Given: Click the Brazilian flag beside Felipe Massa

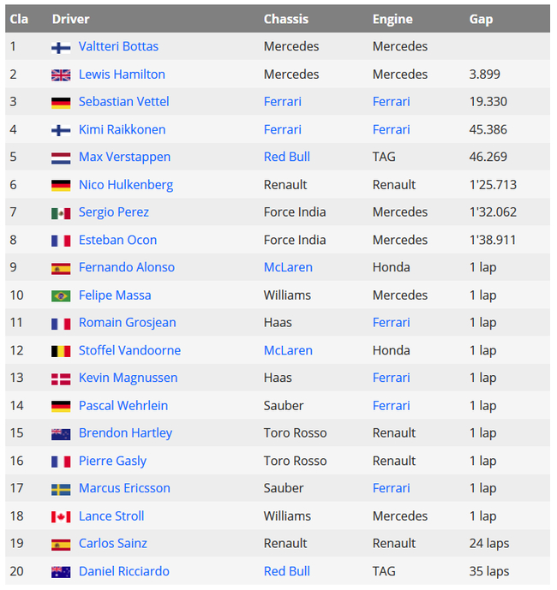Looking at the screenshot, I should click(61, 295).
